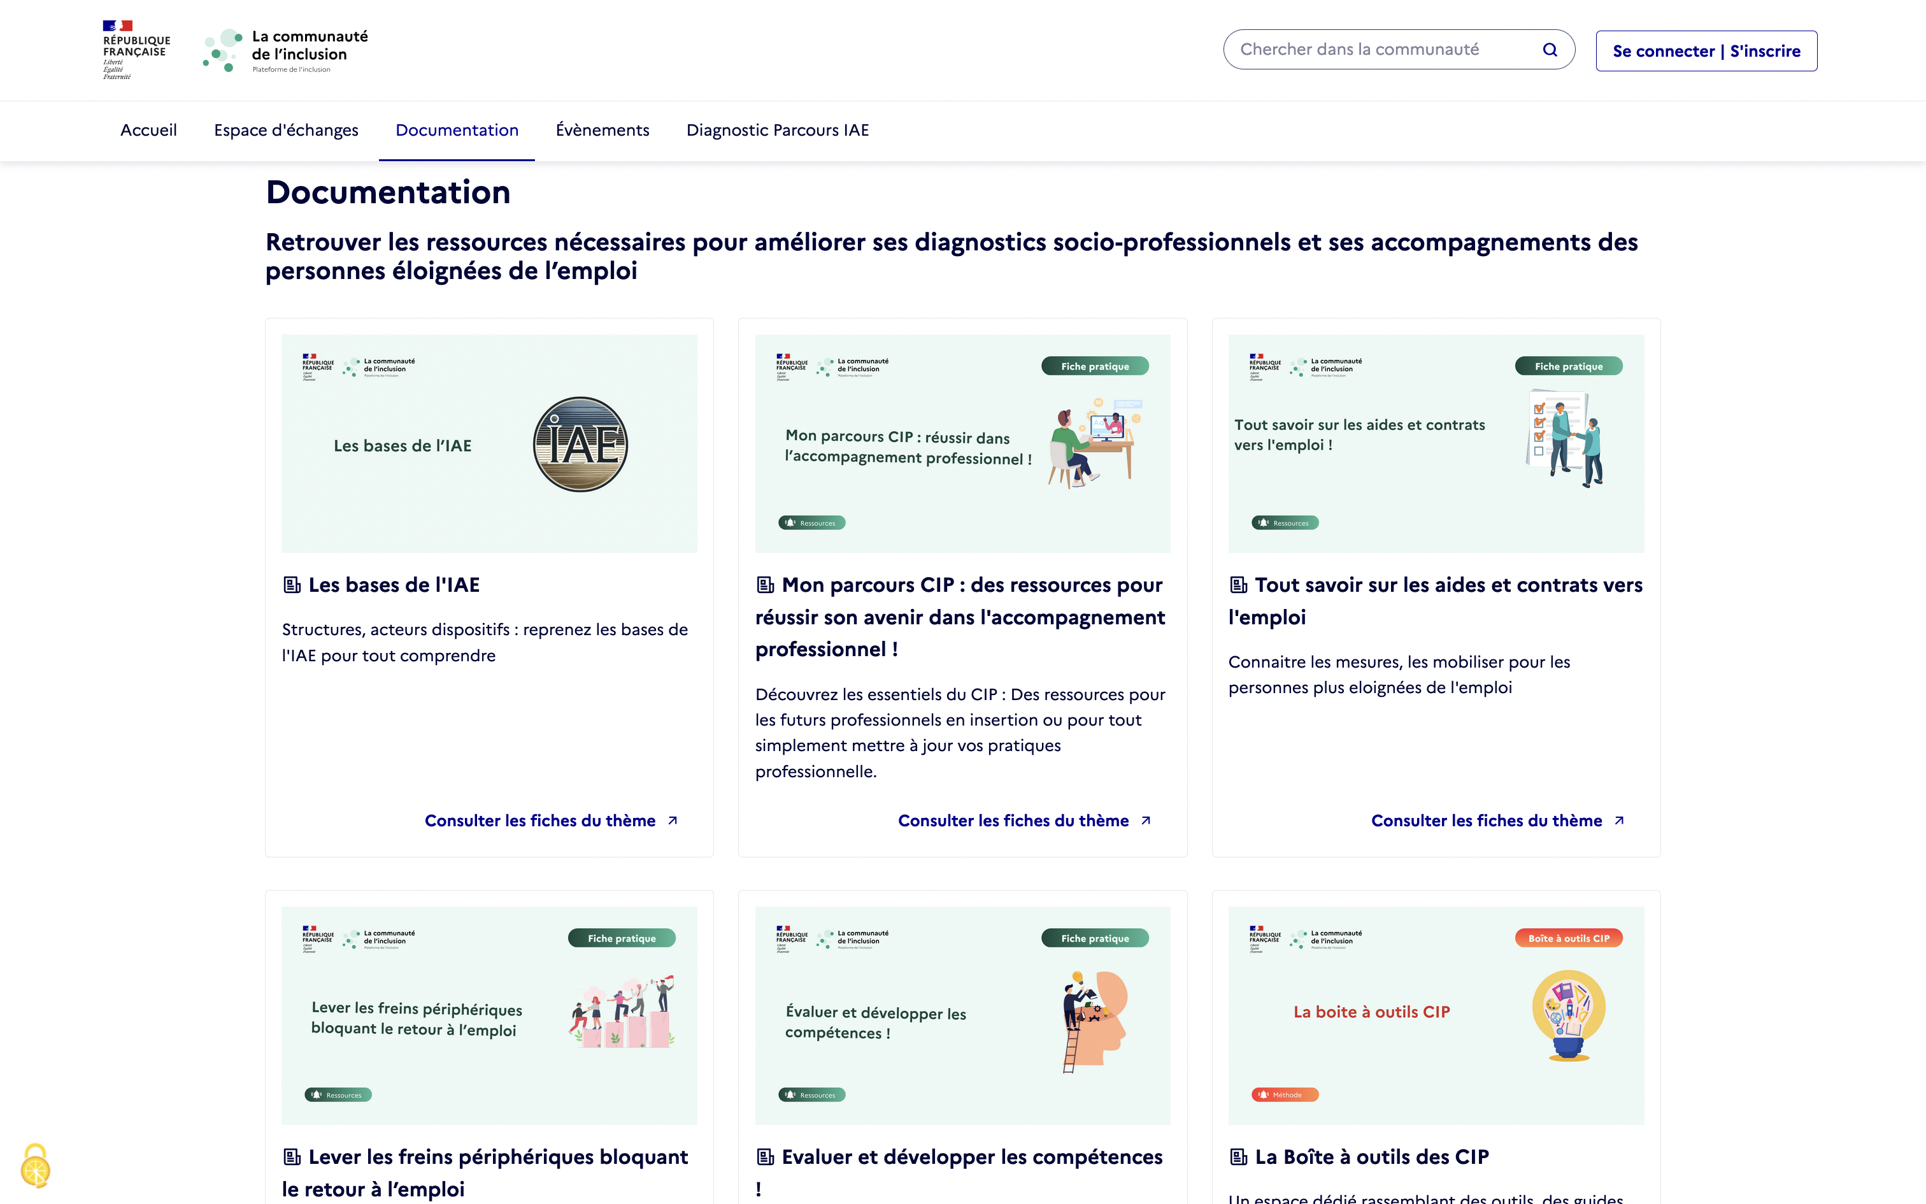Click Se connecter | S'inscrire
Image resolution: width=1926 pixels, height=1204 pixels.
click(1706, 50)
